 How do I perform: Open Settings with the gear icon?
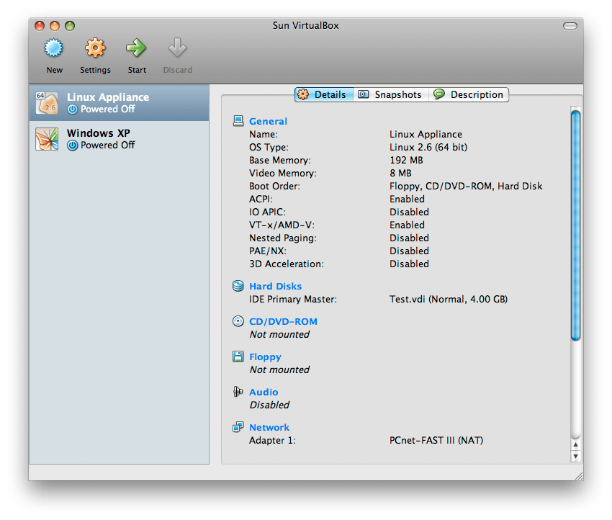point(95,48)
